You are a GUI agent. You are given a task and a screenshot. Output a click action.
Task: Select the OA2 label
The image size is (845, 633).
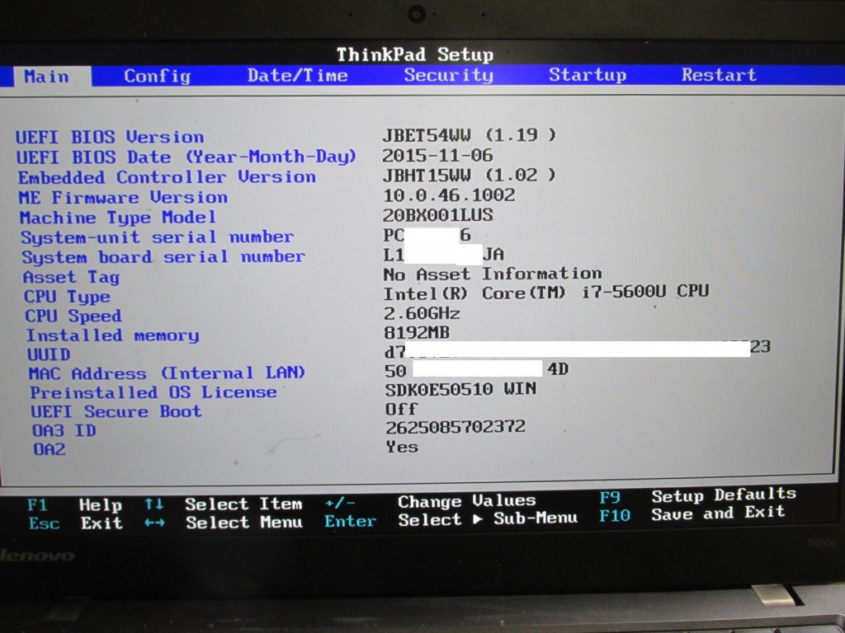click(x=49, y=449)
